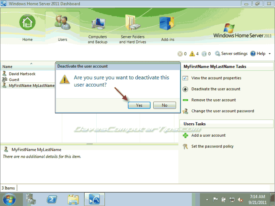Click the dialog warning triangle icon
275x206 pixels.
(65, 79)
